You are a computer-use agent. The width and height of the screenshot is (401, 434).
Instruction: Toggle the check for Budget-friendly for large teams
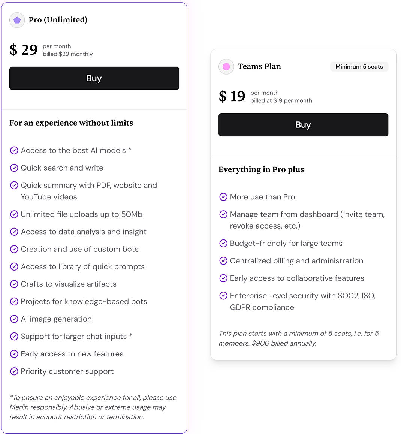click(x=223, y=243)
